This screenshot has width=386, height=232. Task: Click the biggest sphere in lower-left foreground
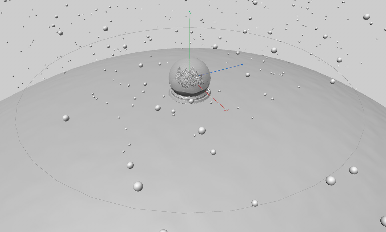138,186
